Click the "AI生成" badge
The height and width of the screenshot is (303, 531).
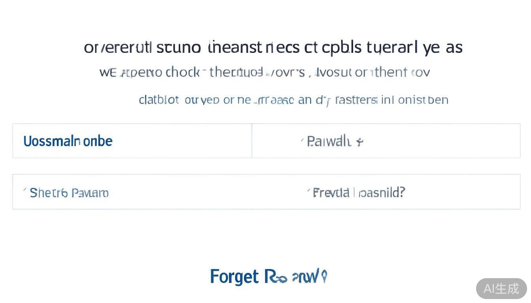pyautogui.click(x=501, y=288)
